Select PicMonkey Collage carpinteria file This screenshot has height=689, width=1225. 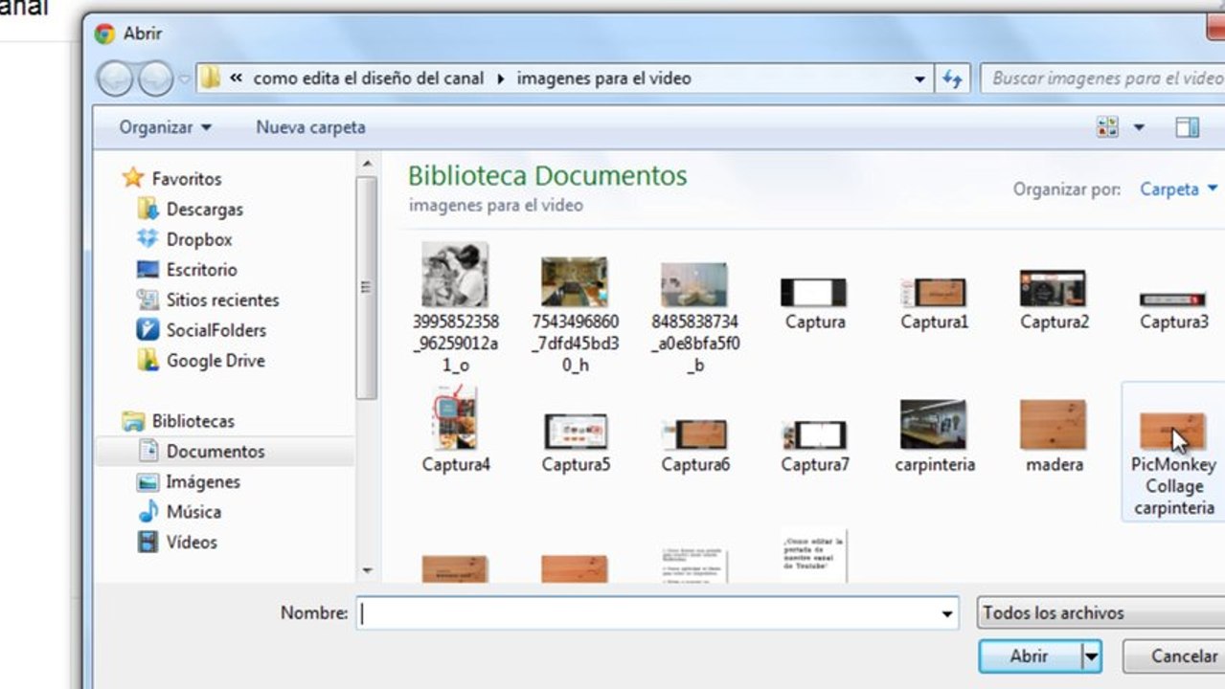[1173, 452]
